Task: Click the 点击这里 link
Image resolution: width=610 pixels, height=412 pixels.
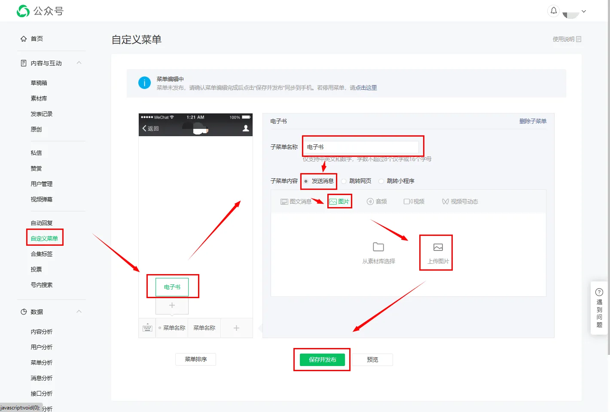Action: pos(366,88)
